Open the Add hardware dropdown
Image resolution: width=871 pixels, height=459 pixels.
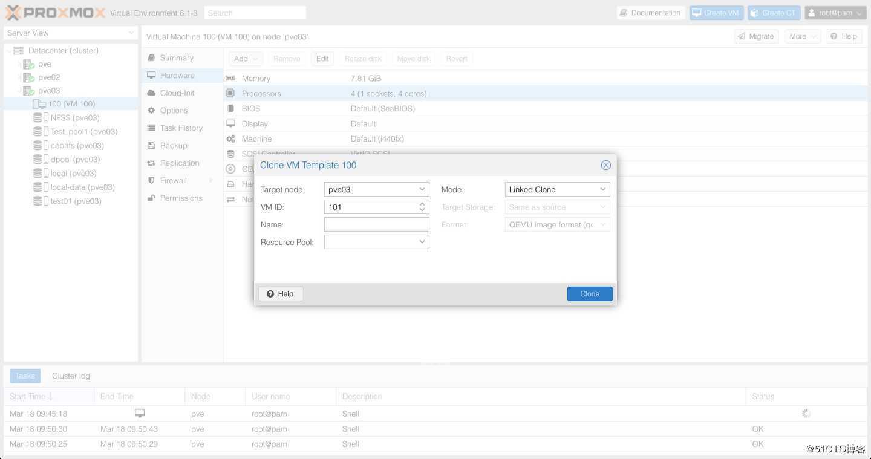pos(246,59)
